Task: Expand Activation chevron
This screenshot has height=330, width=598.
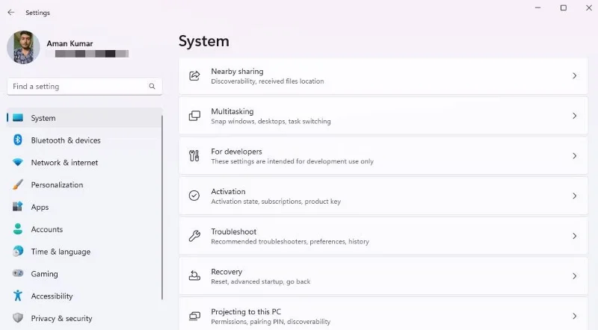Action: tap(574, 196)
